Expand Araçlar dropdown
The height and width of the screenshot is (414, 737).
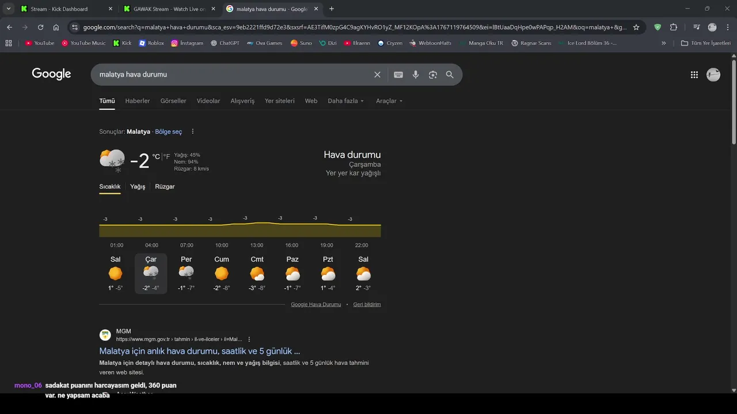[x=389, y=101]
